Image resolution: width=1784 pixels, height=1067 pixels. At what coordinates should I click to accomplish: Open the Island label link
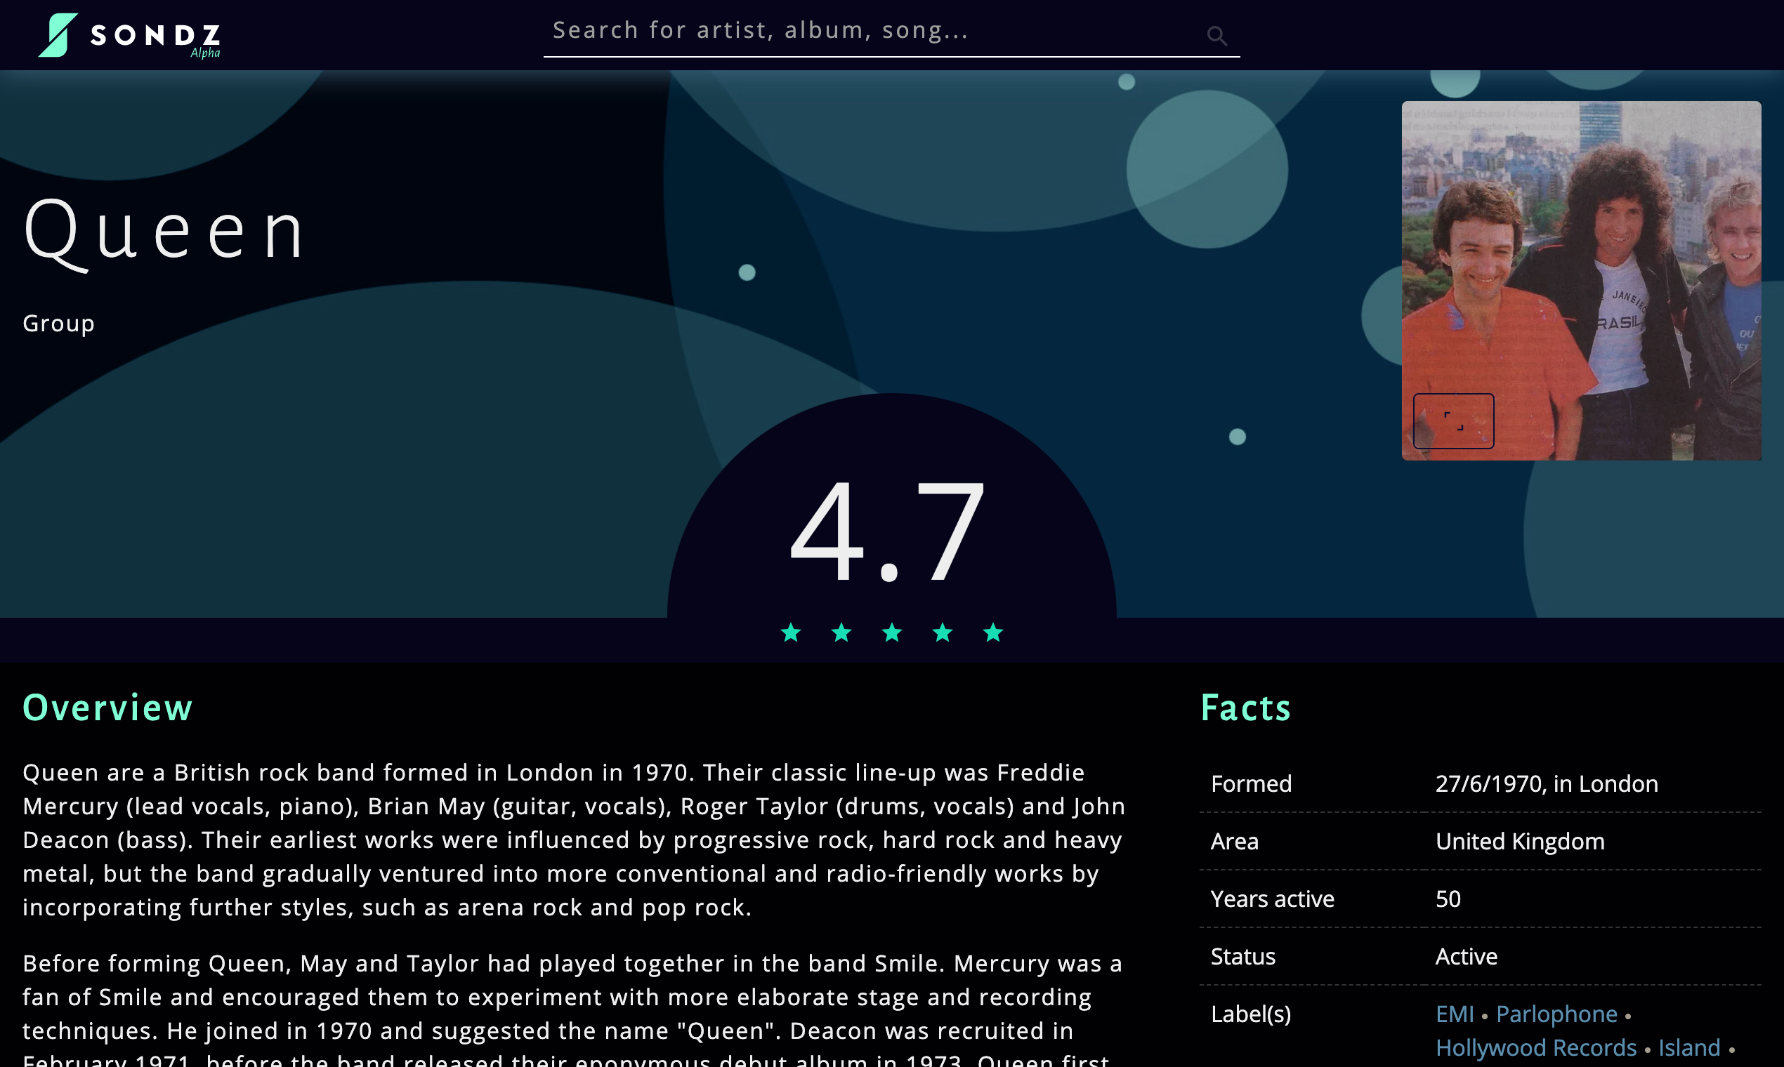(x=1689, y=1047)
